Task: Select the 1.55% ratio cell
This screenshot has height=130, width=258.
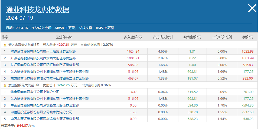Action: [222, 112]
